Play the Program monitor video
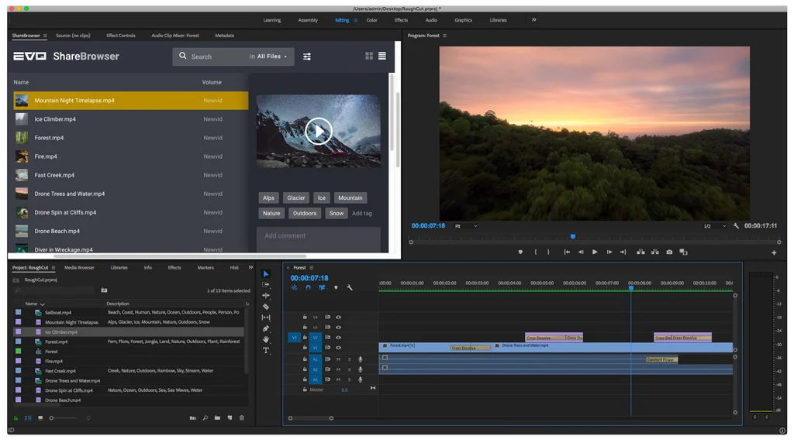 click(595, 252)
